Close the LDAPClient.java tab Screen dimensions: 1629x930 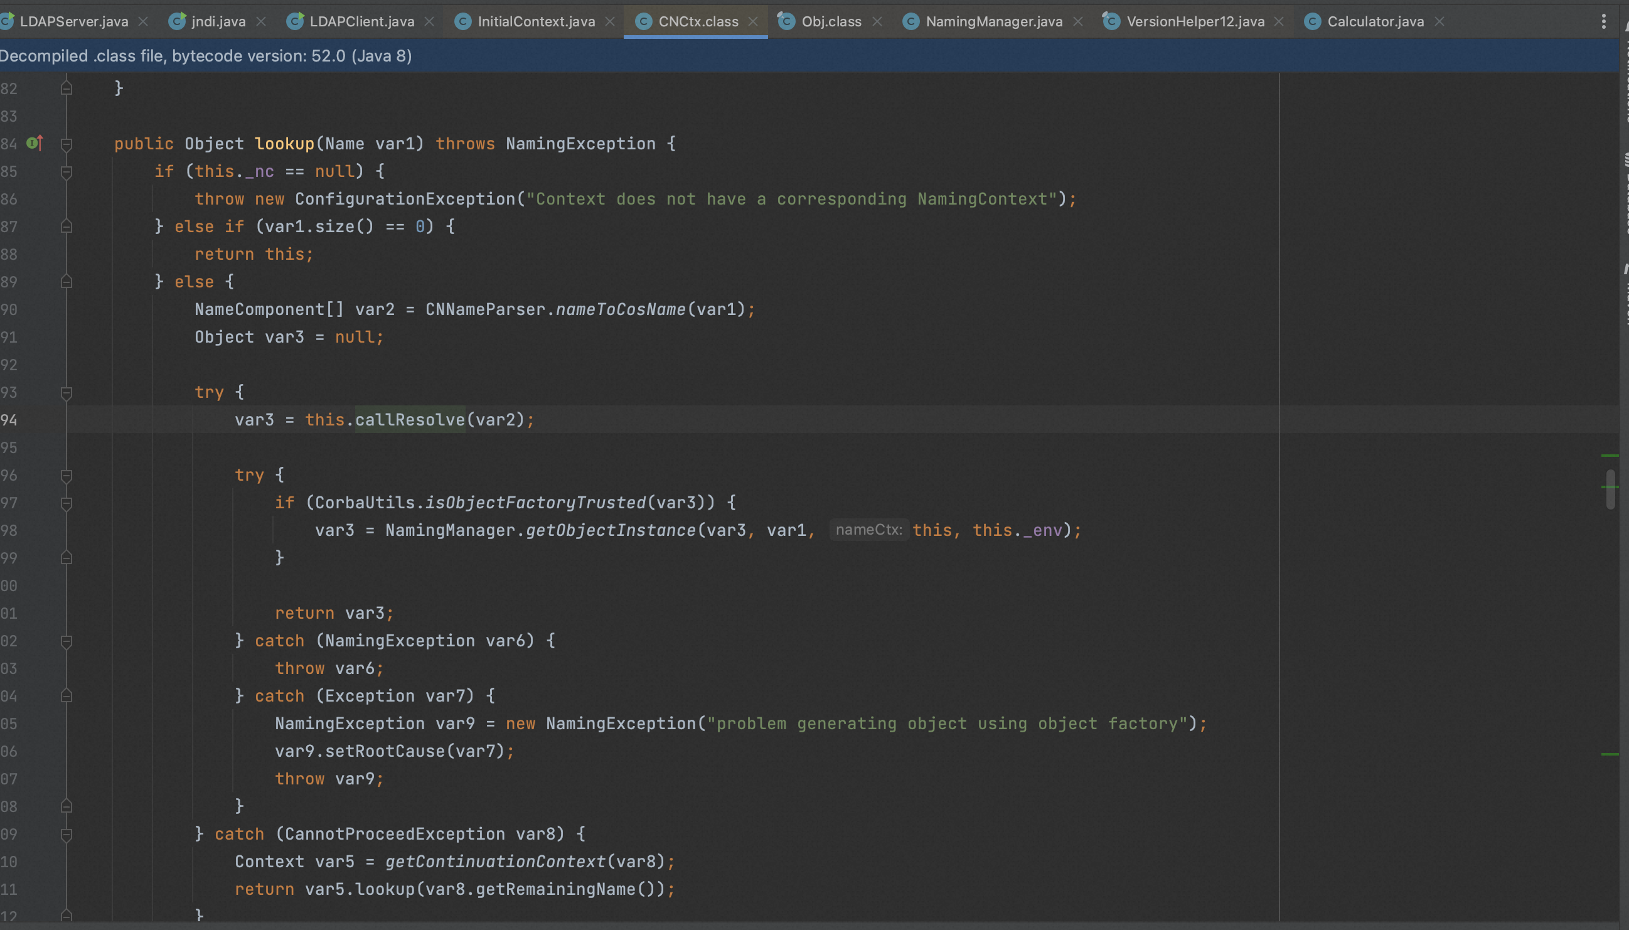click(x=429, y=21)
